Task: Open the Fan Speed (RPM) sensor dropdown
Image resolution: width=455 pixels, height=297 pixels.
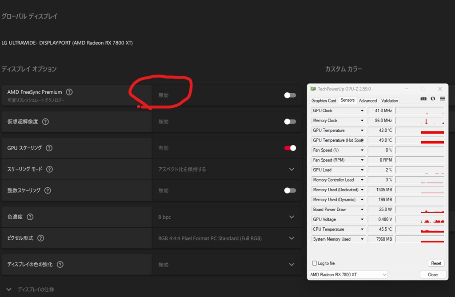Action: coord(362,160)
